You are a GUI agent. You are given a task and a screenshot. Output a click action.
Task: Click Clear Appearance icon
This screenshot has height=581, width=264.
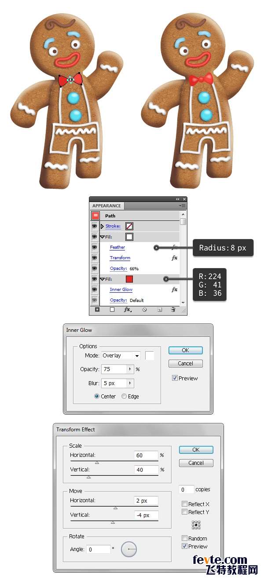click(144, 310)
